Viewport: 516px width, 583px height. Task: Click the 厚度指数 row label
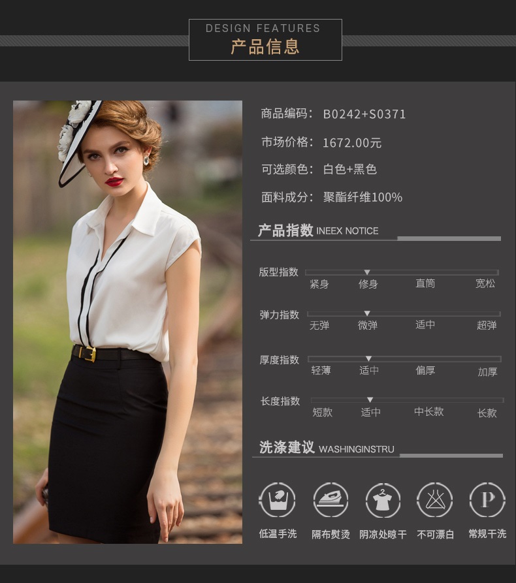280,360
